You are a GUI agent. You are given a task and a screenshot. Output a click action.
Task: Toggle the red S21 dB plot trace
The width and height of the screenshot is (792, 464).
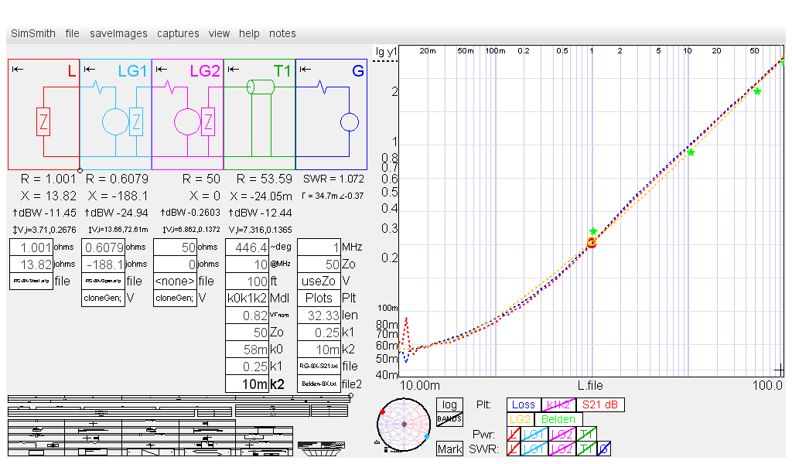[x=600, y=405]
